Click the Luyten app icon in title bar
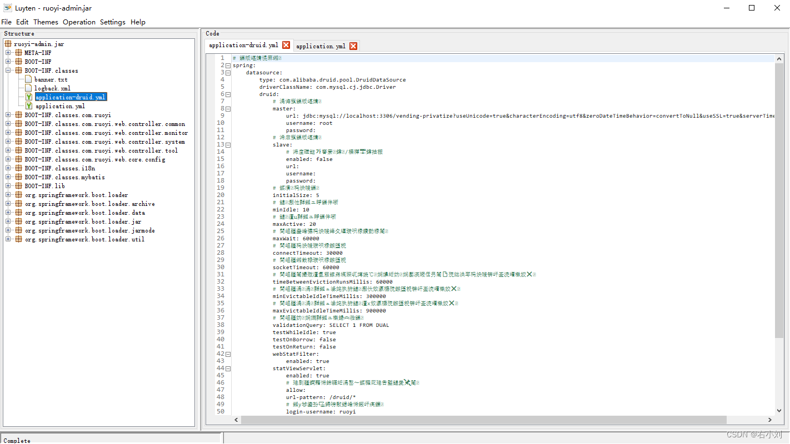Screen dimensions: 790x444 click(8, 8)
